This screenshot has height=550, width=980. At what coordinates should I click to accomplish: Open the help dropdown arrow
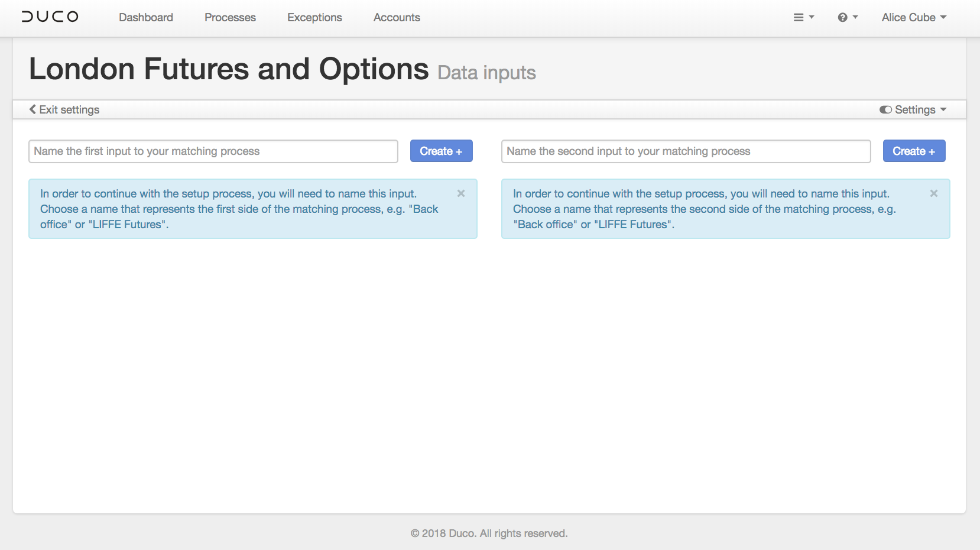click(x=855, y=18)
